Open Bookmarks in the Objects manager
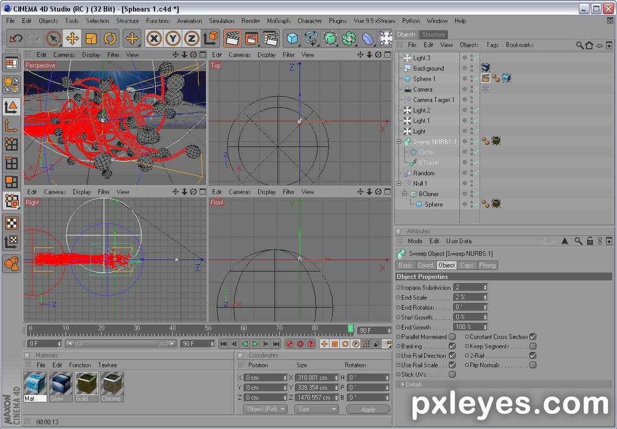The width and height of the screenshot is (617, 429). coord(520,45)
